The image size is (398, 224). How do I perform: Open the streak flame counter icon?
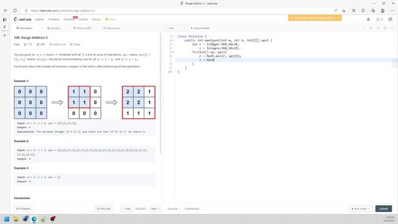tap(379, 19)
